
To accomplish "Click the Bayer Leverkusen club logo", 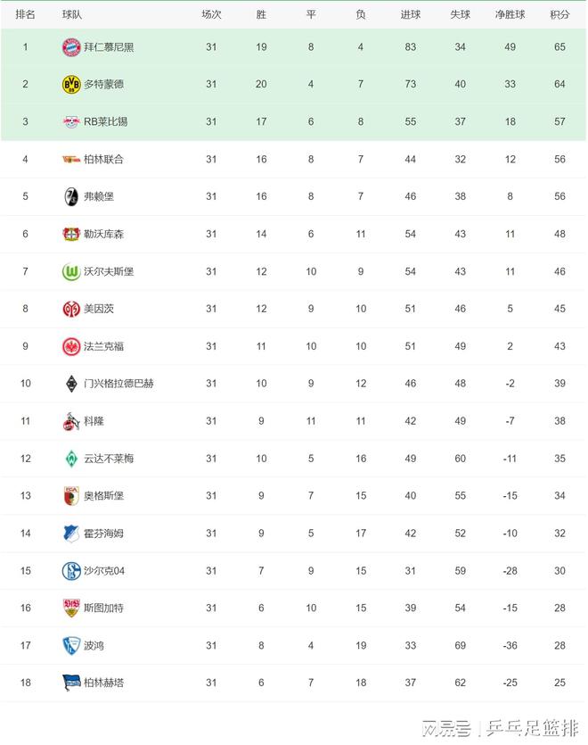I will coord(71,234).
